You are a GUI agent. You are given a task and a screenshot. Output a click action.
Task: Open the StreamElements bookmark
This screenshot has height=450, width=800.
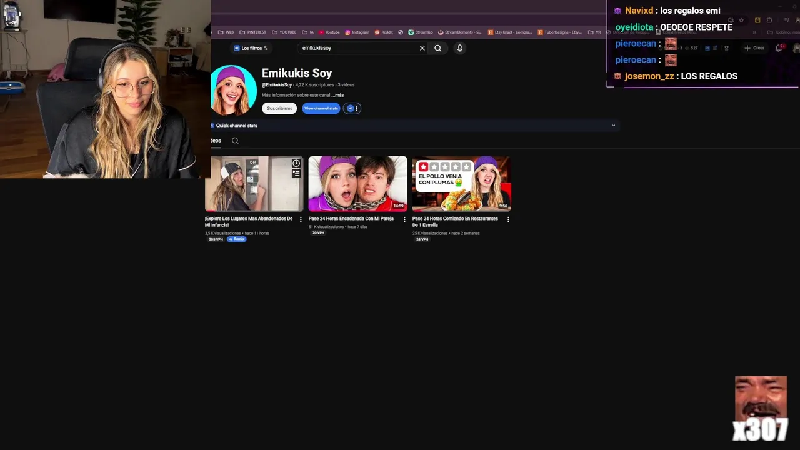[460, 32]
